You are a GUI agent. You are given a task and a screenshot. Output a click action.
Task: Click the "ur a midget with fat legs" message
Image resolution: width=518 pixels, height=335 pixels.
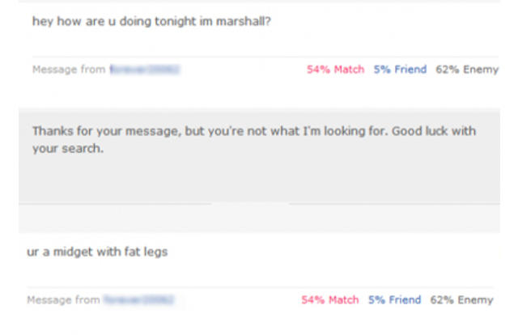click(x=97, y=252)
